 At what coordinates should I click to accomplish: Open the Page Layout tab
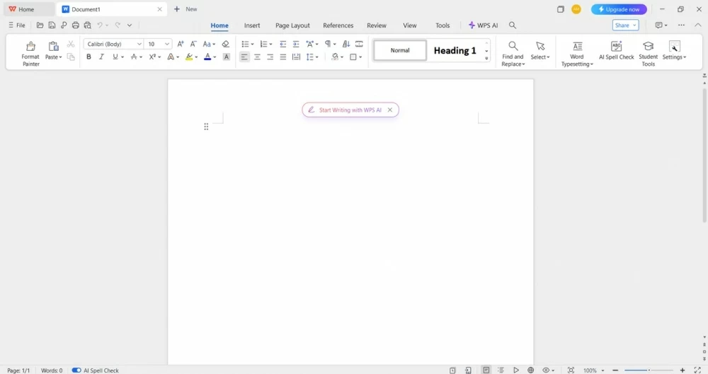pyautogui.click(x=292, y=25)
